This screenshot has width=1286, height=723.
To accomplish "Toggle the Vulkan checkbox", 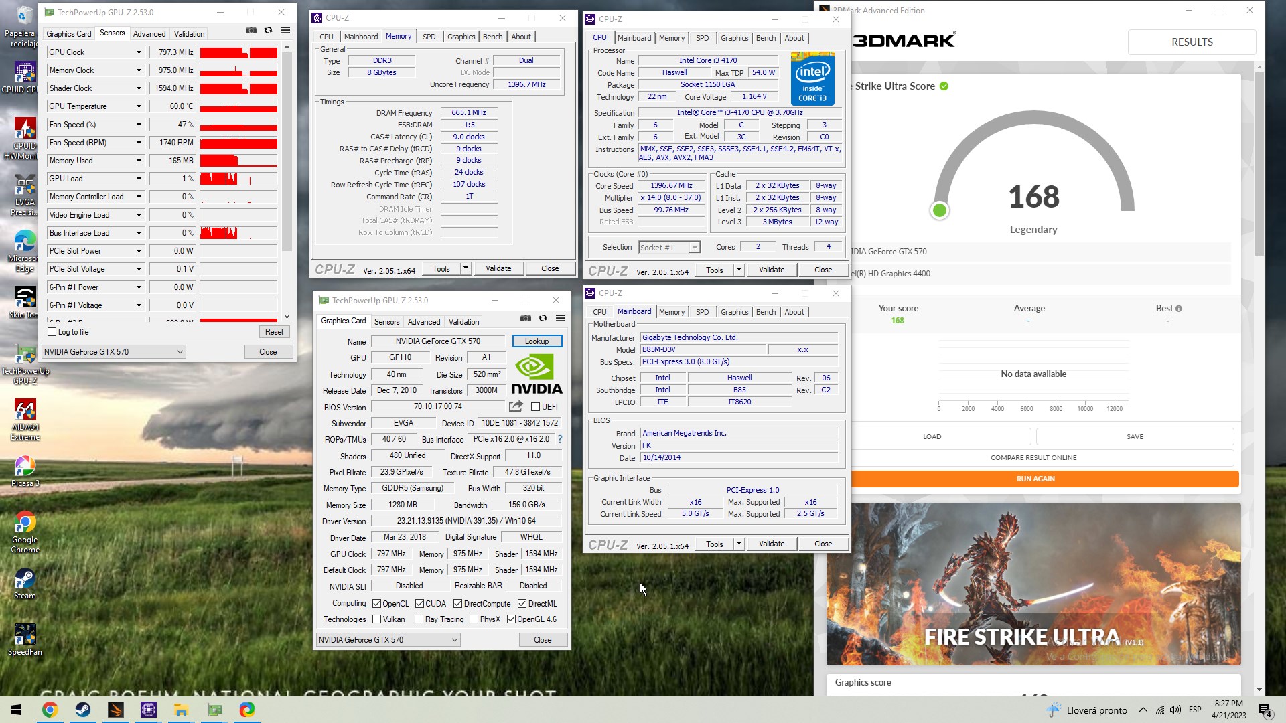I will 376,619.
